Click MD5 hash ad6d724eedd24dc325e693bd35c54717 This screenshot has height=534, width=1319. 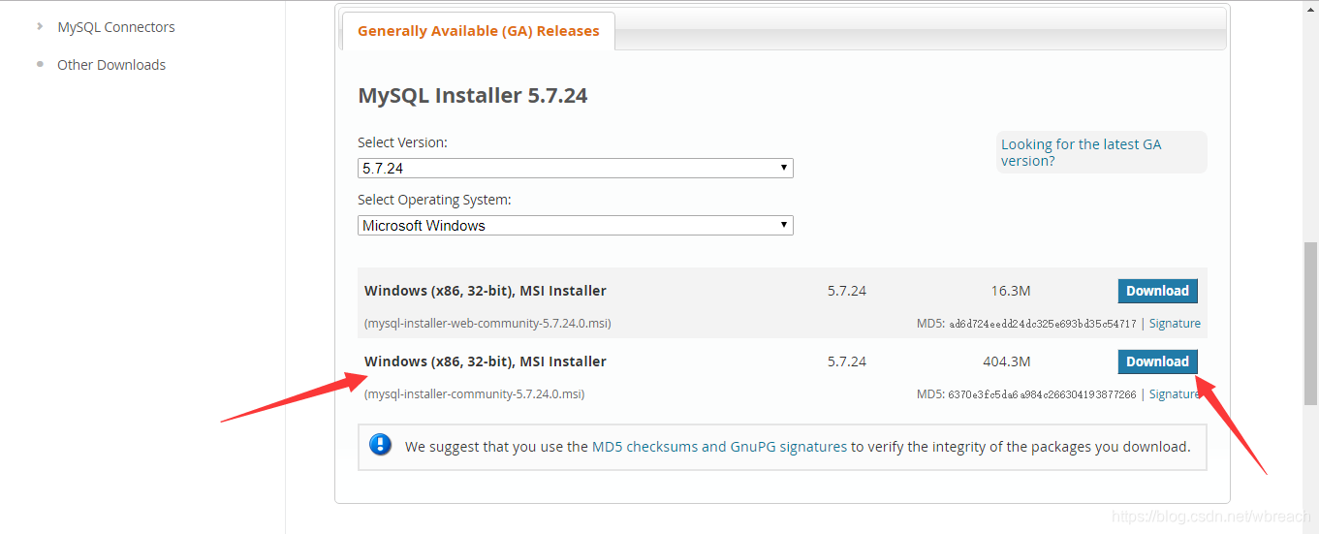coord(1042,324)
